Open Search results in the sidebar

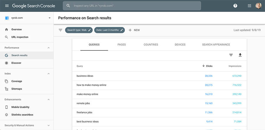click(x=27, y=55)
